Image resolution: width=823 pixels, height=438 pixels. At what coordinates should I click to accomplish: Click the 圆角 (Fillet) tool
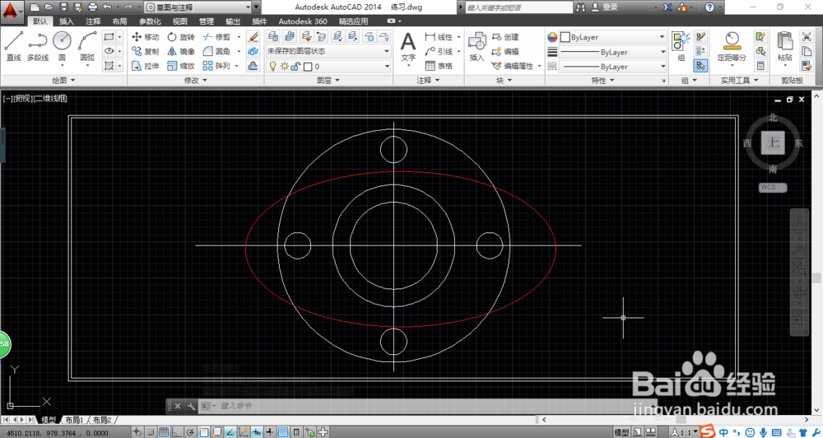pos(216,51)
